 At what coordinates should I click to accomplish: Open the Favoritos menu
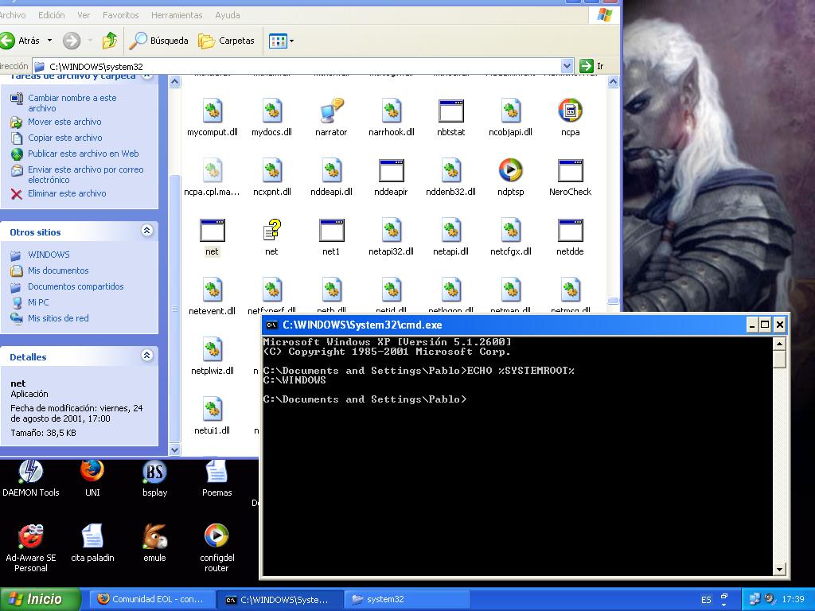(121, 15)
